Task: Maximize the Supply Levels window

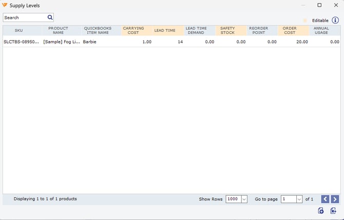Action: click(319, 5)
